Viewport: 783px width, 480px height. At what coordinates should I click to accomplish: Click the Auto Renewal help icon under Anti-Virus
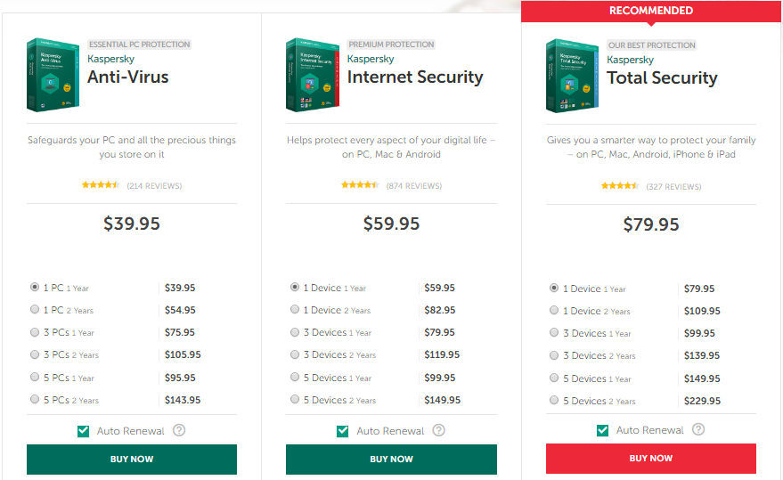tap(179, 430)
